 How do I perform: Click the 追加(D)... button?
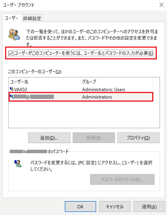(49, 138)
